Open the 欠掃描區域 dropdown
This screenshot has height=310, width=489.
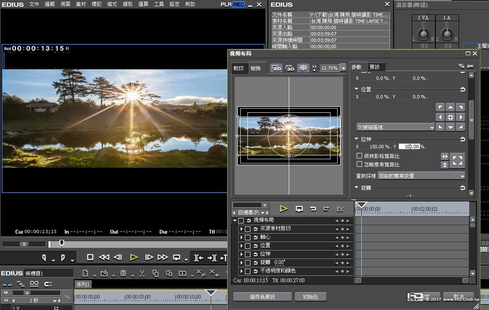395,127
